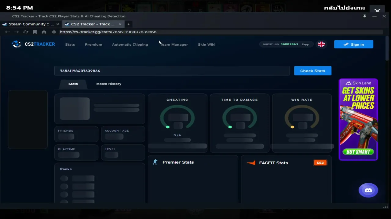Click the globe icon beside the URL
Screen dimensions: 391x219
pos(54,32)
